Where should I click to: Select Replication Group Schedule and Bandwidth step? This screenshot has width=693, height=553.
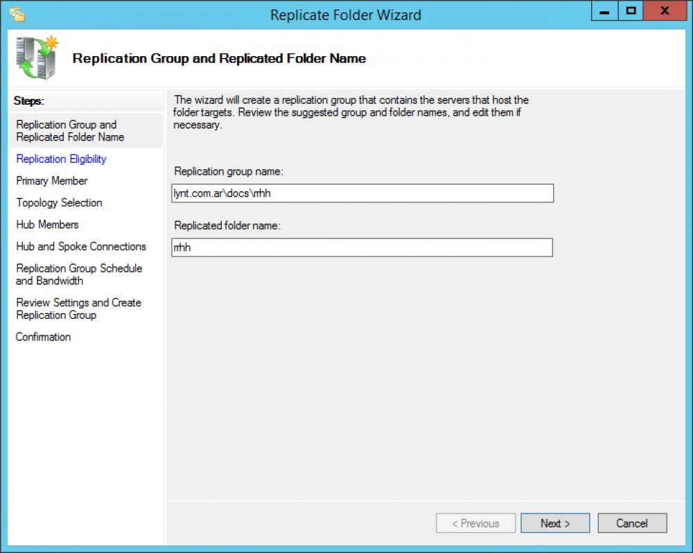pos(78,274)
